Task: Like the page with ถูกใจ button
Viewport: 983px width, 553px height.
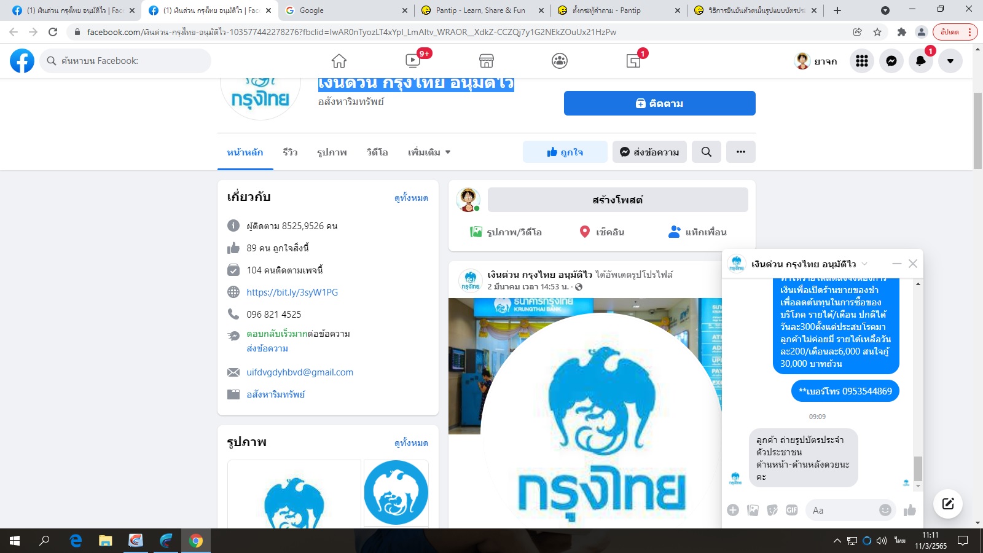Action: pyautogui.click(x=565, y=152)
